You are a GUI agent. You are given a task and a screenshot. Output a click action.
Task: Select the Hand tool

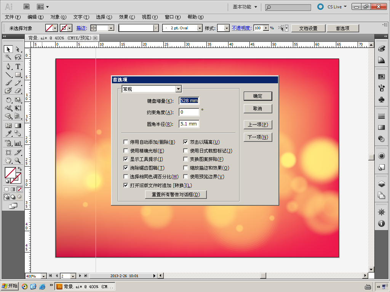(8, 160)
